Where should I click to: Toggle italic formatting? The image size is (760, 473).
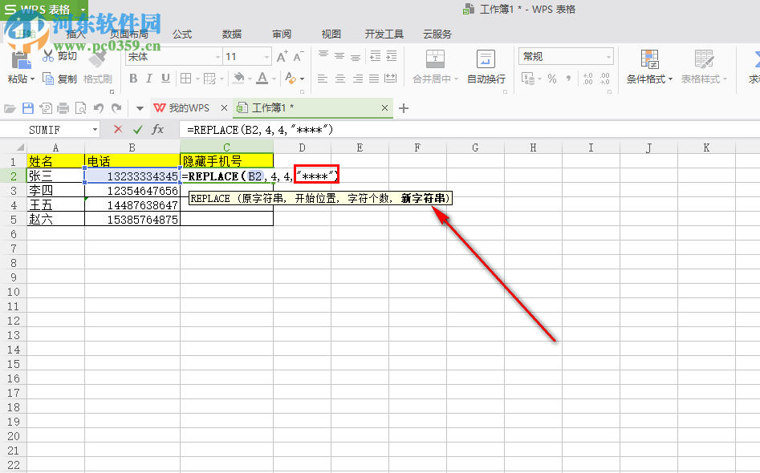[x=150, y=79]
